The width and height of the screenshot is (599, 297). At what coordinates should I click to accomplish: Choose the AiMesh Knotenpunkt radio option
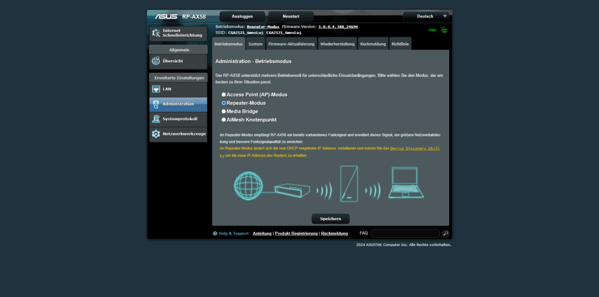pos(223,120)
